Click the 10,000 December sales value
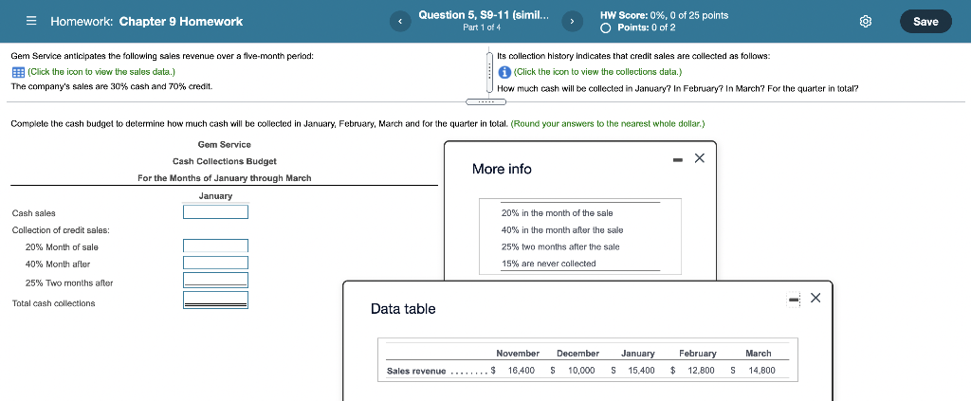 click(581, 371)
